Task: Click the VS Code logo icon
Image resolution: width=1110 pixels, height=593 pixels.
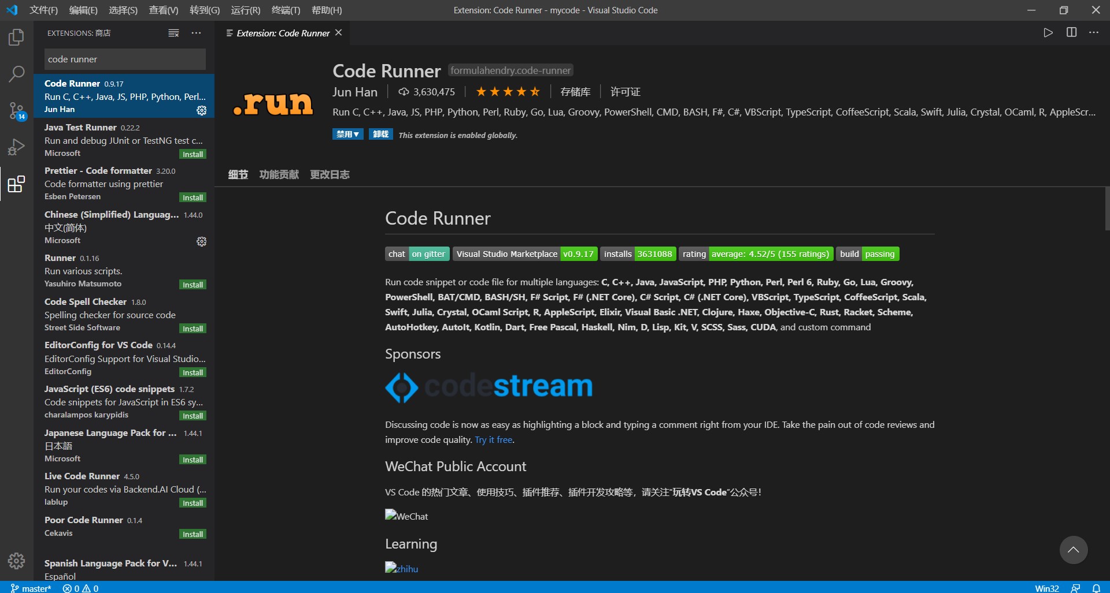Action: pyautogui.click(x=12, y=10)
